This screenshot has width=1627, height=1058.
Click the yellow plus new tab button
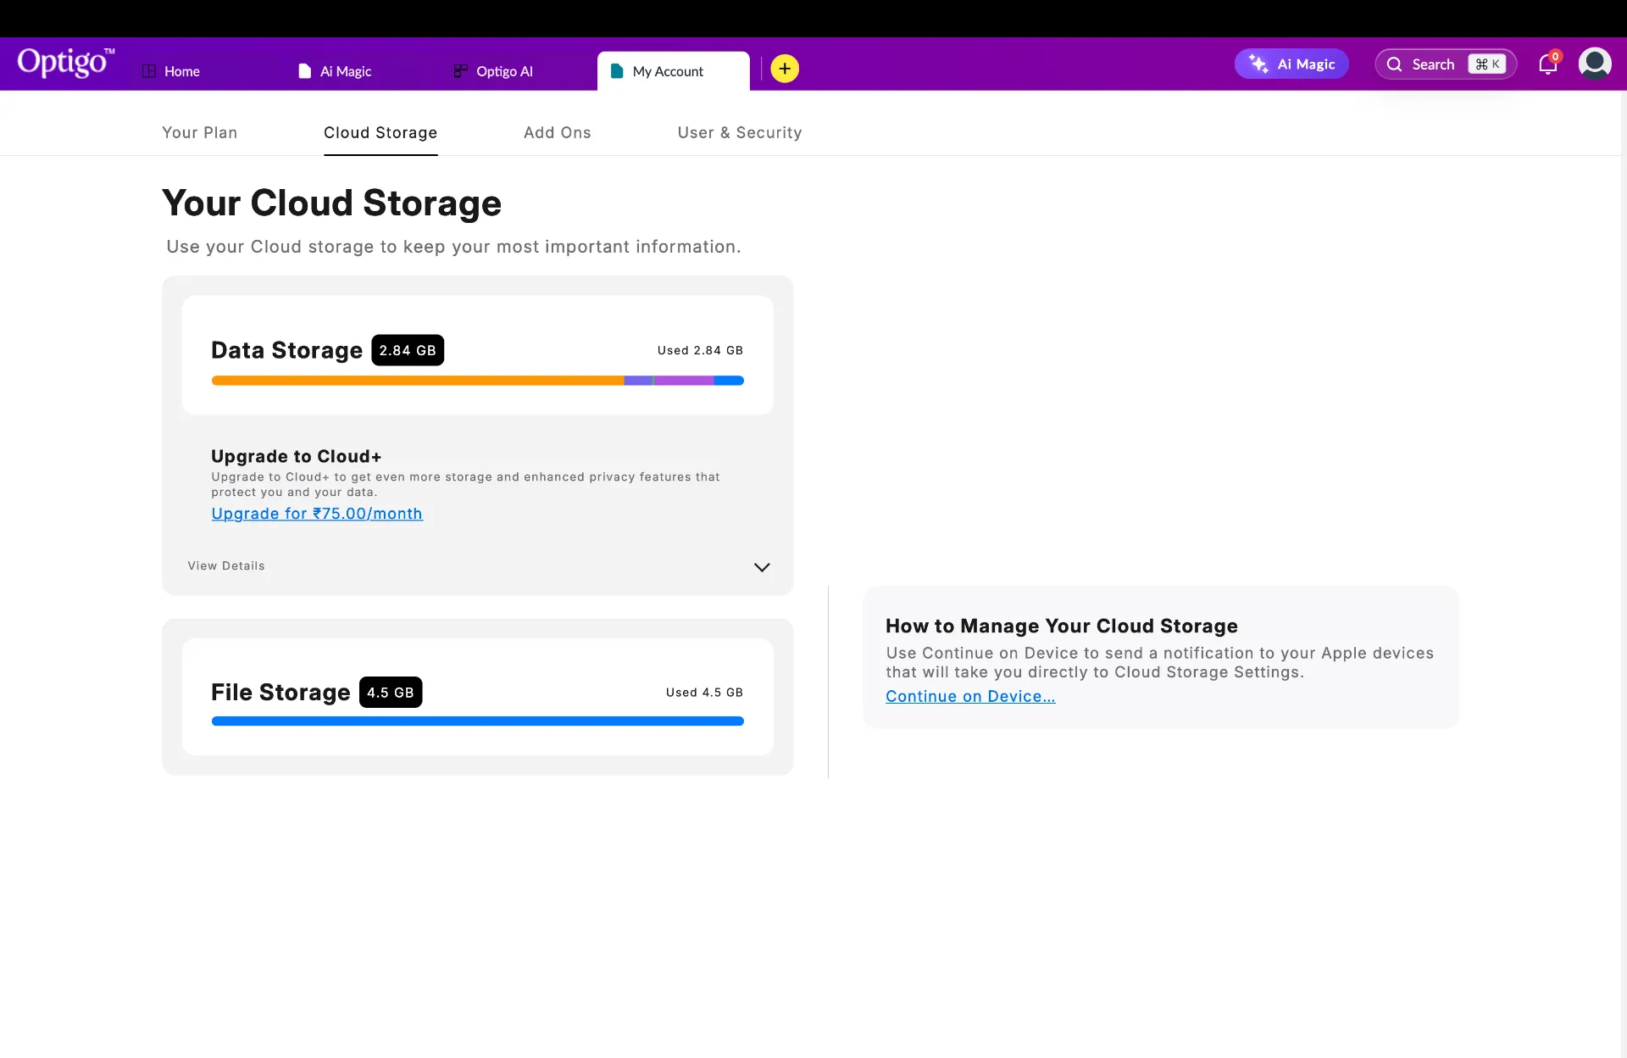click(785, 69)
